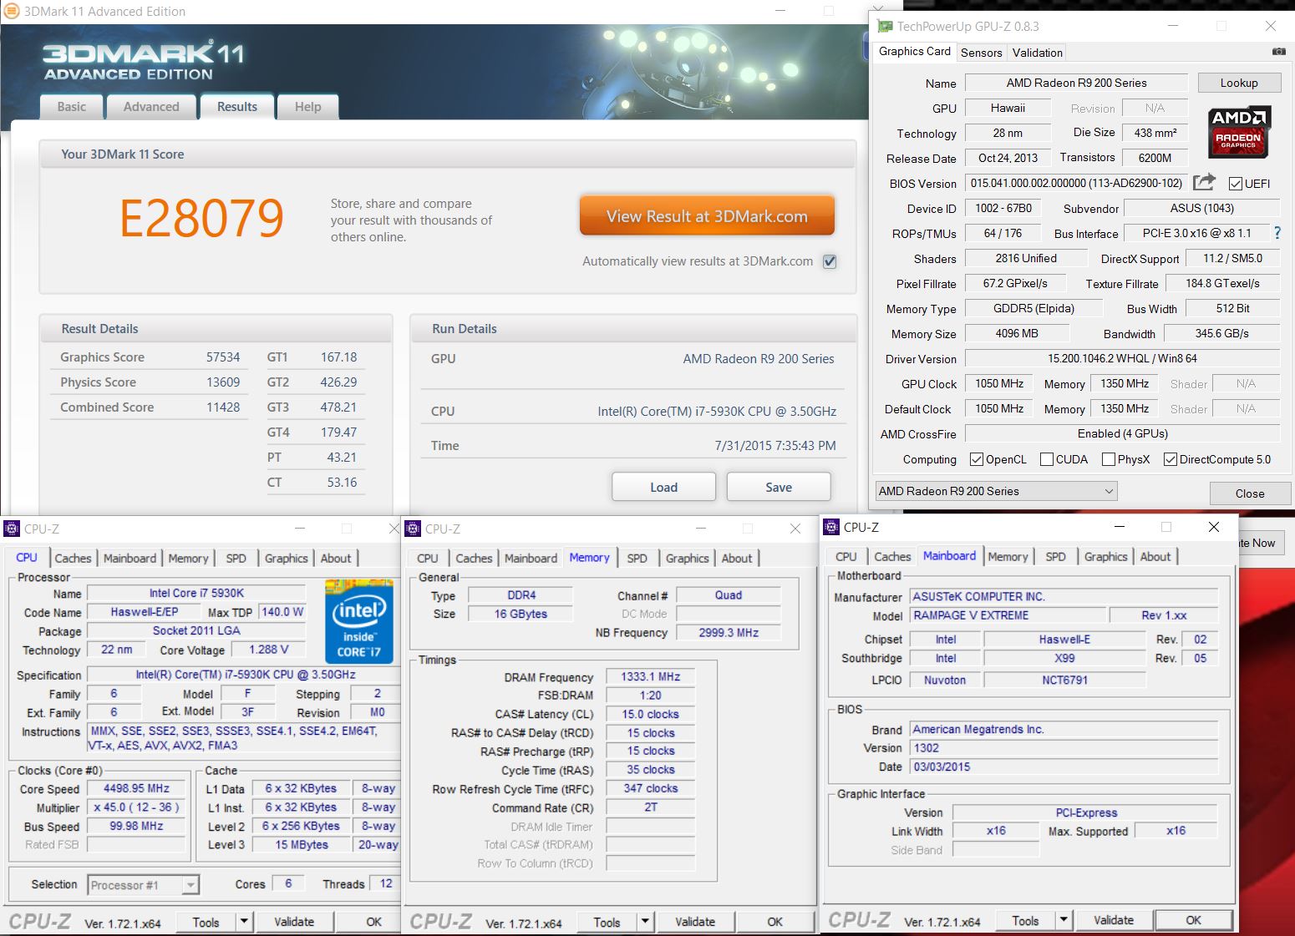The width and height of the screenshot is (1295, 936).
Task: Open the AMD Radeon R9 200 Series dropdown
Action: click(x=996, y=491)
